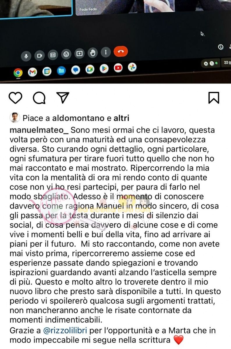Open meeting info icon
The image size is (231, 349).
pos(221,47)
